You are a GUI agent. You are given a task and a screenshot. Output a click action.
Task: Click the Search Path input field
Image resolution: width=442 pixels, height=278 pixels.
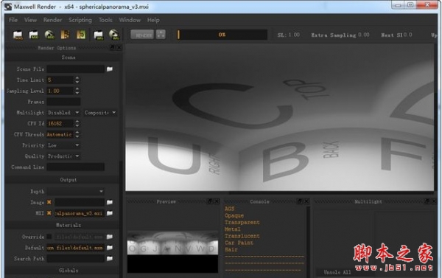[76, 258]
